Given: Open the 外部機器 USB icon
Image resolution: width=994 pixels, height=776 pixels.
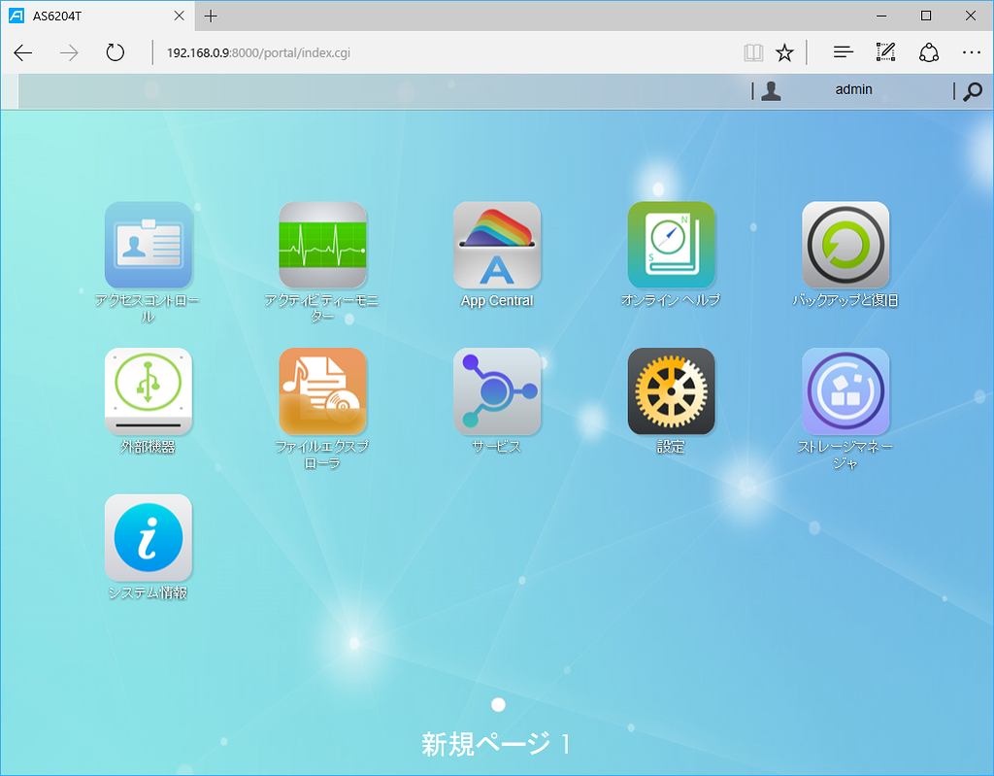Looking at the screenshot, I should (149, 391).
